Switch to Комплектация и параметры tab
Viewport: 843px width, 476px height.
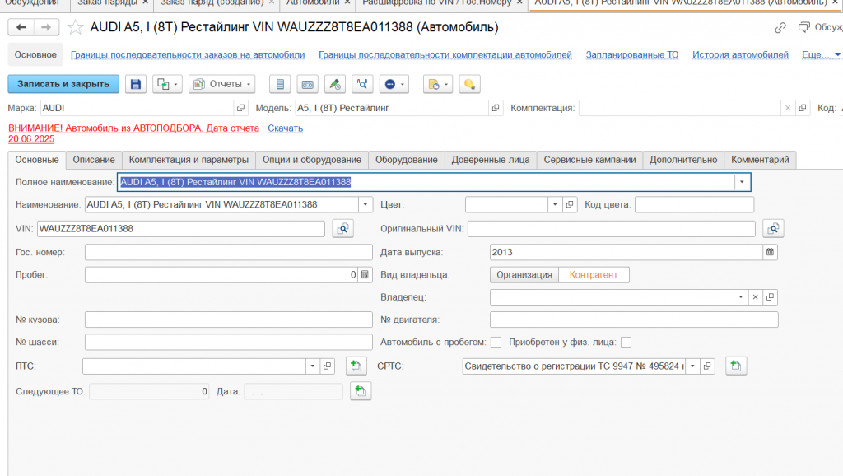click(189, 160)
